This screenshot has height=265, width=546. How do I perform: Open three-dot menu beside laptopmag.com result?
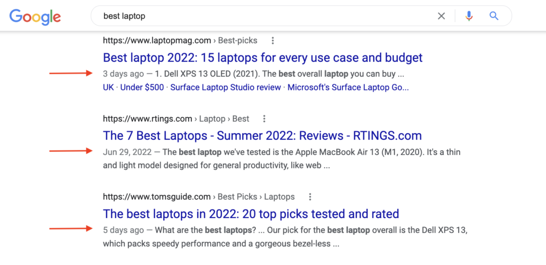[272, 41]
